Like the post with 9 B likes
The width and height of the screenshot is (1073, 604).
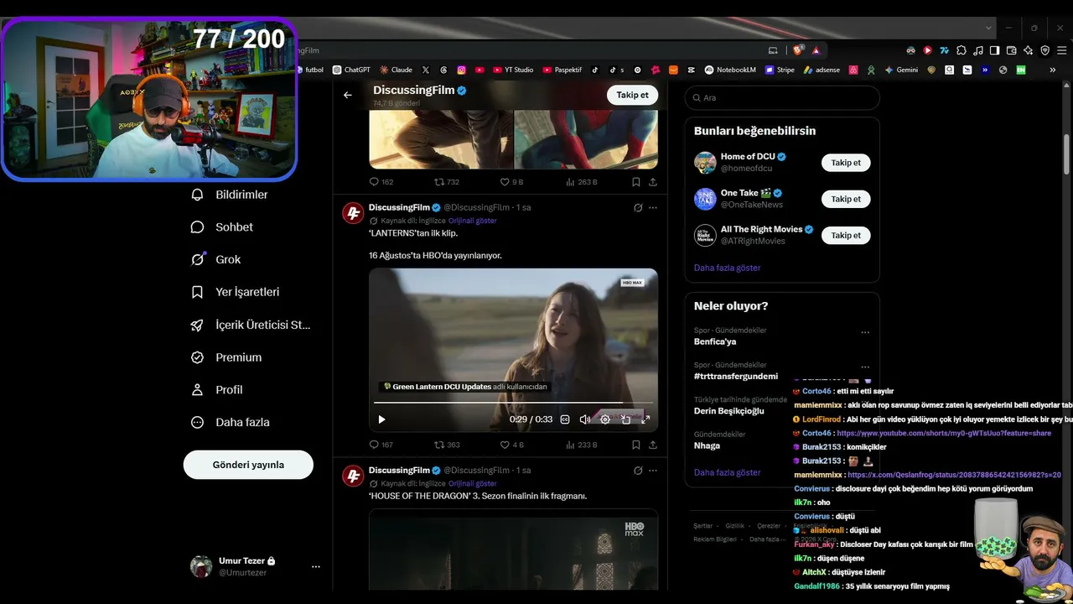point(511,182)
